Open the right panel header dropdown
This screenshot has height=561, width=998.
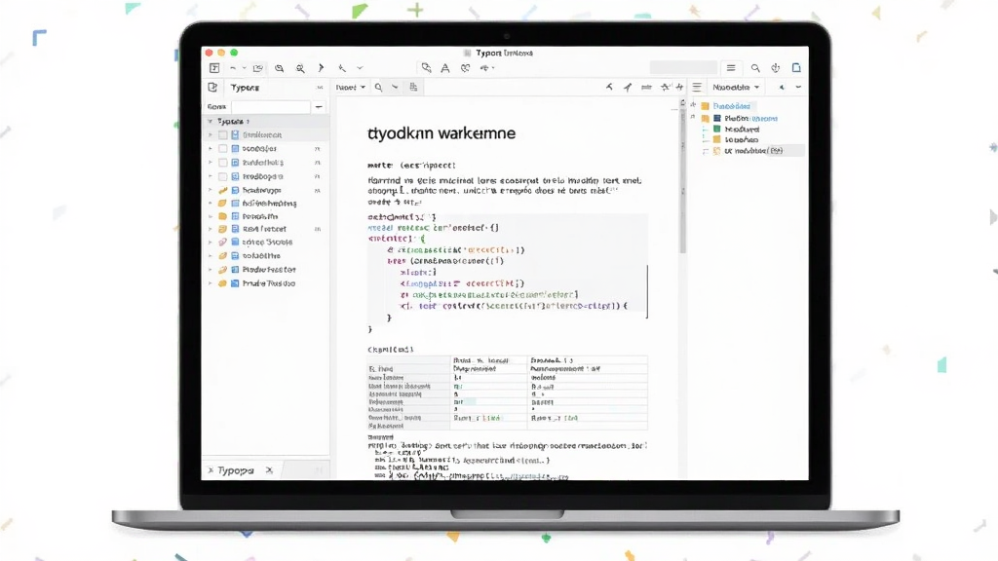click(736, 87)
